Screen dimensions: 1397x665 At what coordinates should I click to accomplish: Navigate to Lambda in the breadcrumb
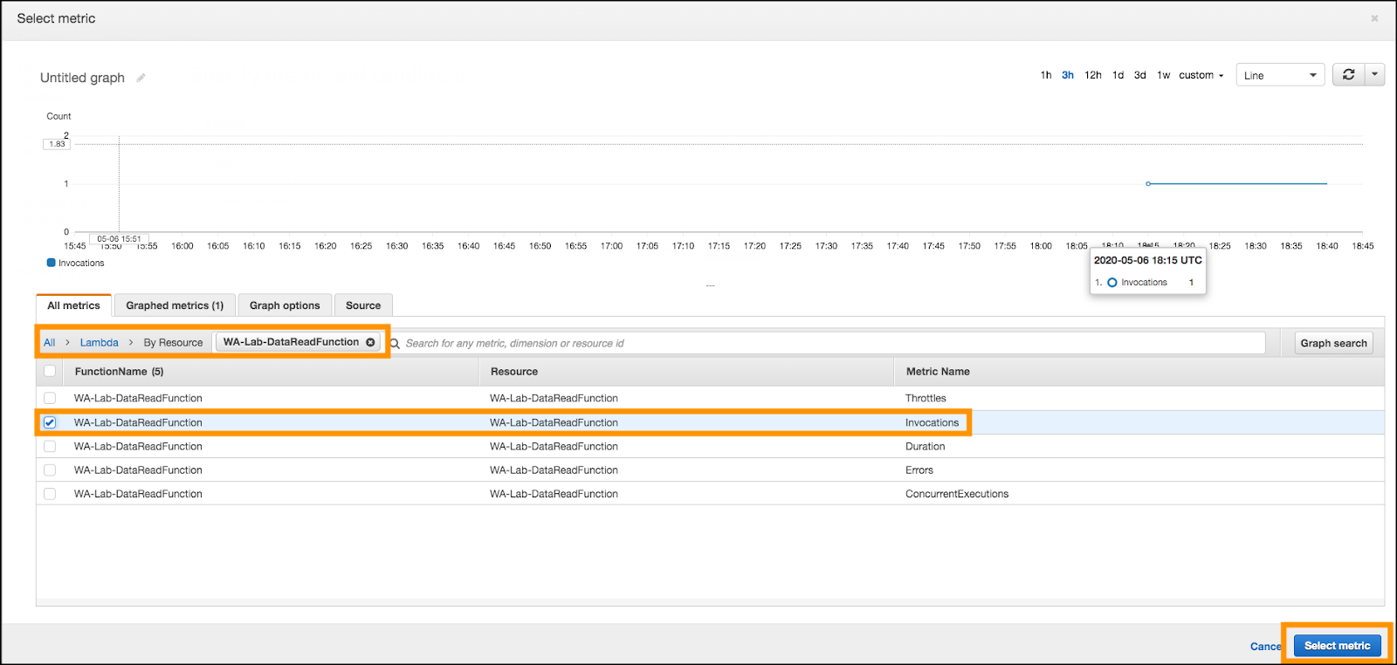click(x=99, y=343)
